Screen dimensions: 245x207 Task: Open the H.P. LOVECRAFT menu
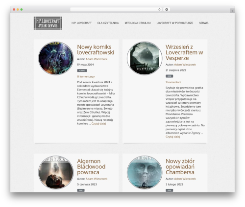(x=81, y=23)
